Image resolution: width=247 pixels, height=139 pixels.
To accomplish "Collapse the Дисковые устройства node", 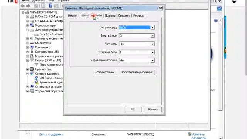I will click(27, 30).
